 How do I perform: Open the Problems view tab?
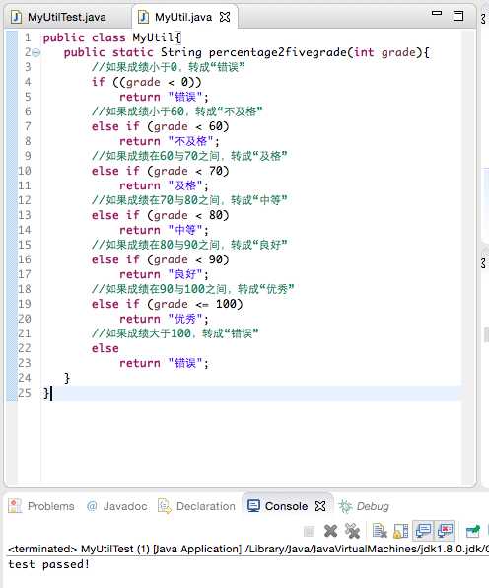click(x=41, y=506)
